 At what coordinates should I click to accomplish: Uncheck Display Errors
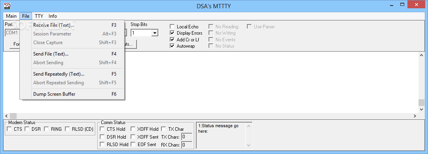pyautogui.click(x=172, y=33)
